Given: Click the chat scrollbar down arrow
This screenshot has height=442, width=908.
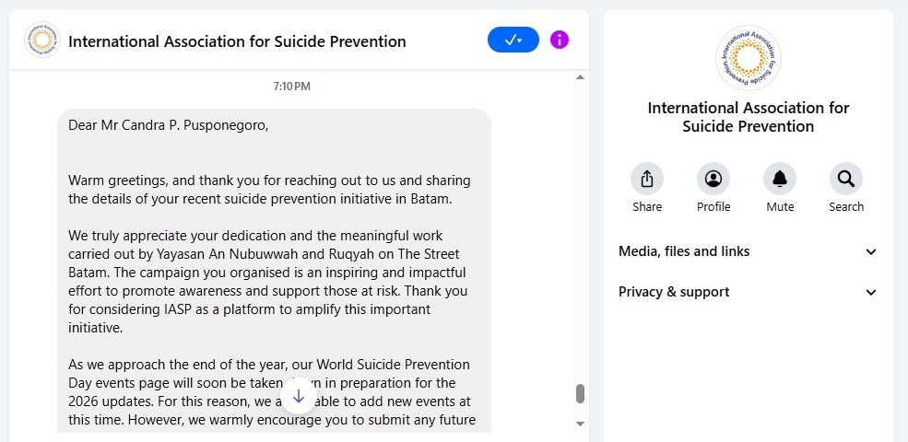Looking at the screenshot, I should (x=580, y=424).
